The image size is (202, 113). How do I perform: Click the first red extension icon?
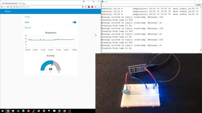coord(89,7)
